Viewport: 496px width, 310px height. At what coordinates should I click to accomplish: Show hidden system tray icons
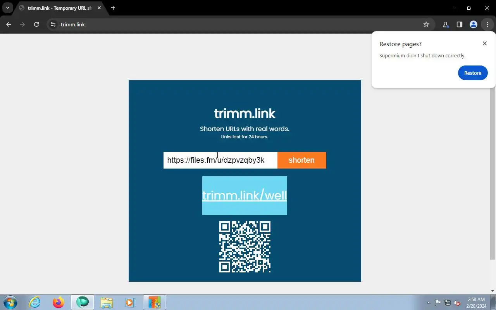click(429, 303)
